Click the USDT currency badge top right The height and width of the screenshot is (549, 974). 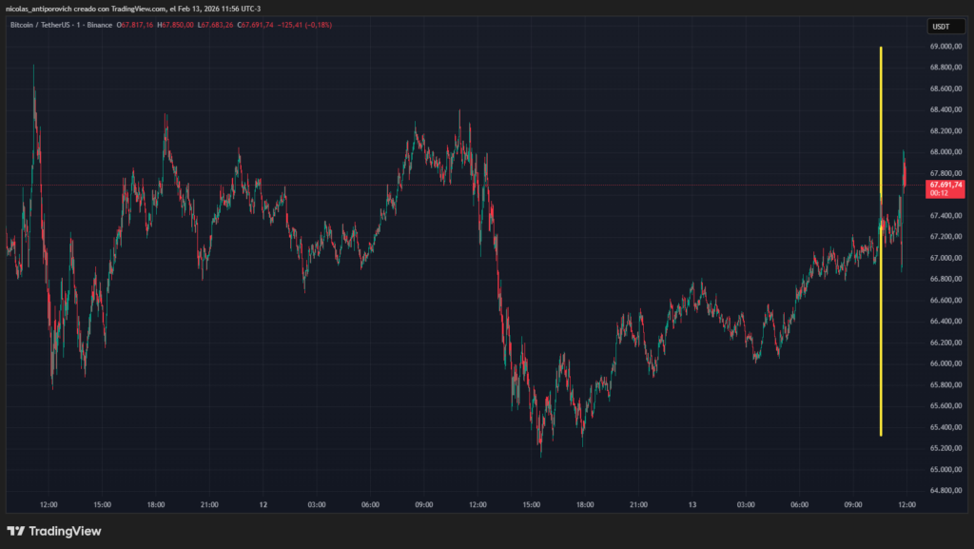945,26
